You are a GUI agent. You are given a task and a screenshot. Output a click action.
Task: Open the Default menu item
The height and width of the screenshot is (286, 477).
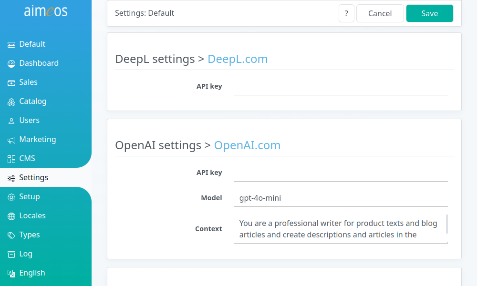coord(46,44)
